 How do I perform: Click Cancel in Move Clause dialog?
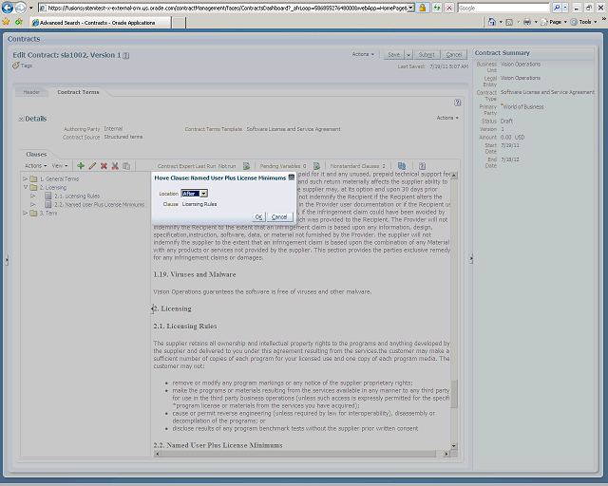coord(279,217)
